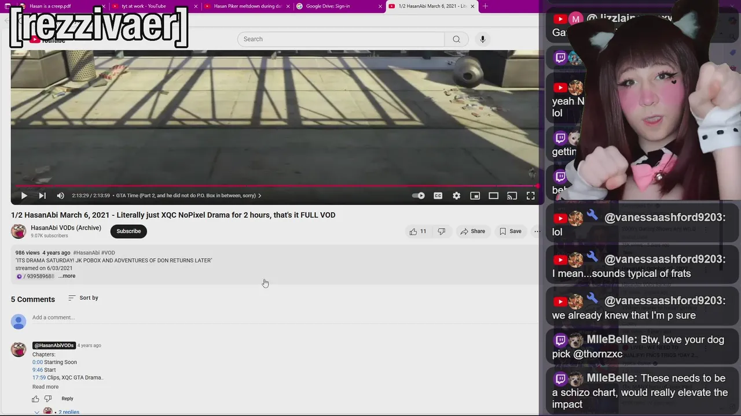Share the video
The height and width of the screenshot is (416, 741).
click(472, 231)
